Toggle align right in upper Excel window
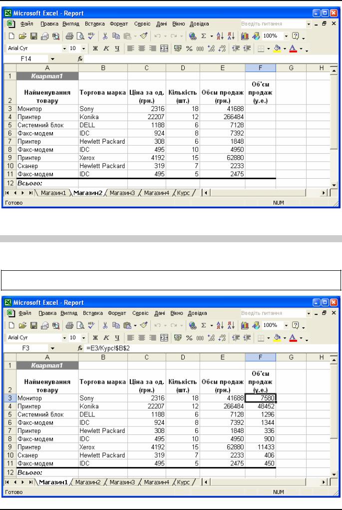The height and width of the screenshot is (510, 342). (x=152, y=49)
